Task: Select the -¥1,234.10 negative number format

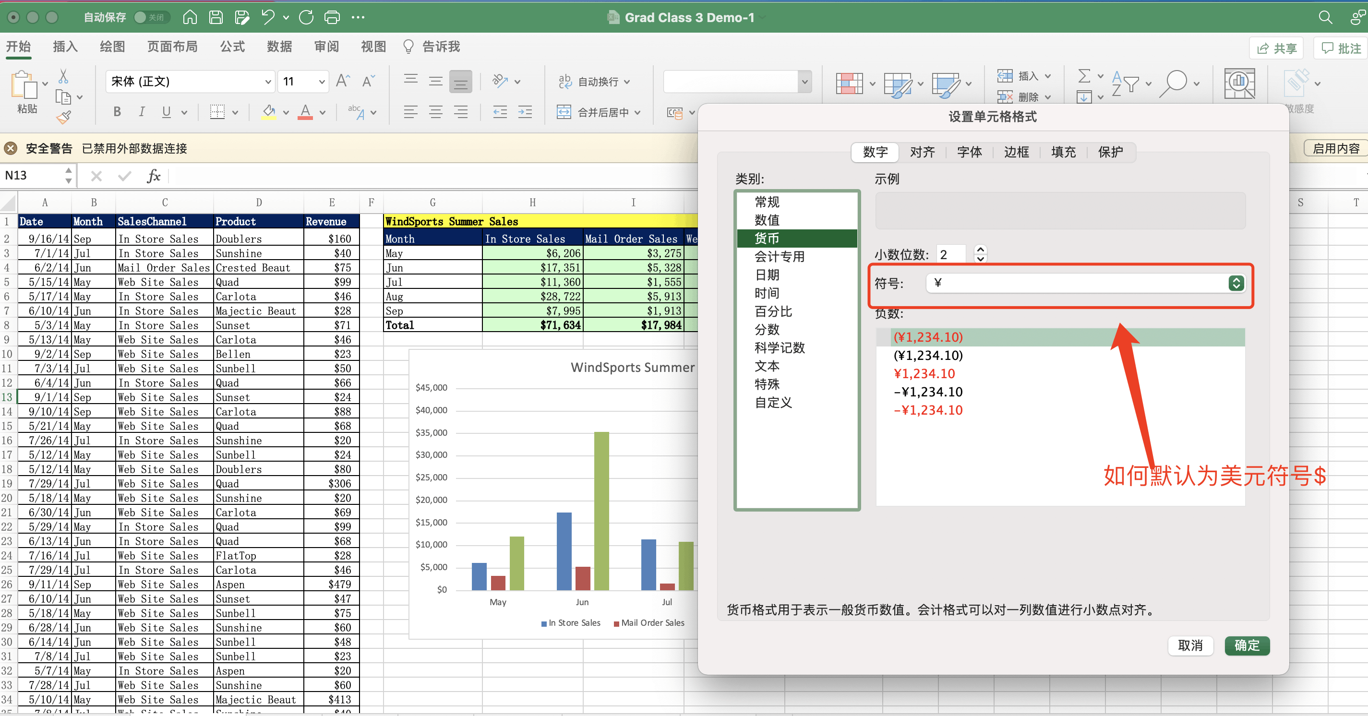Action: click(928, 392)
